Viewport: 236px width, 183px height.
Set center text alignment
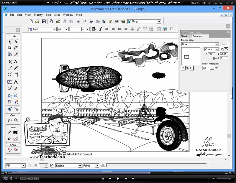[x=113, y=29]
